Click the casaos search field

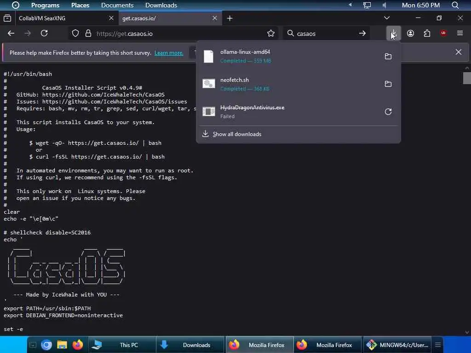326,34
